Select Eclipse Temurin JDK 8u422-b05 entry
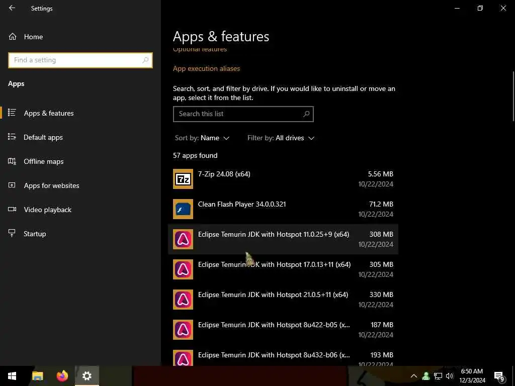The image size is (515, 386). tap(283, 330)
